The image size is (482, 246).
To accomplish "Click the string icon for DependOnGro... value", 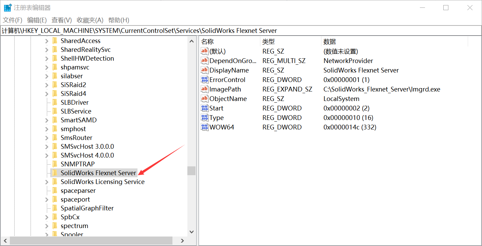I will (205, 61).
